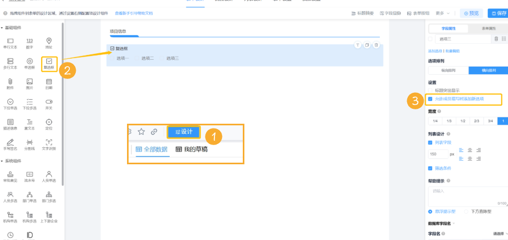Select the 定位 location component
The image size is (508, 240).
coord(49,125)
